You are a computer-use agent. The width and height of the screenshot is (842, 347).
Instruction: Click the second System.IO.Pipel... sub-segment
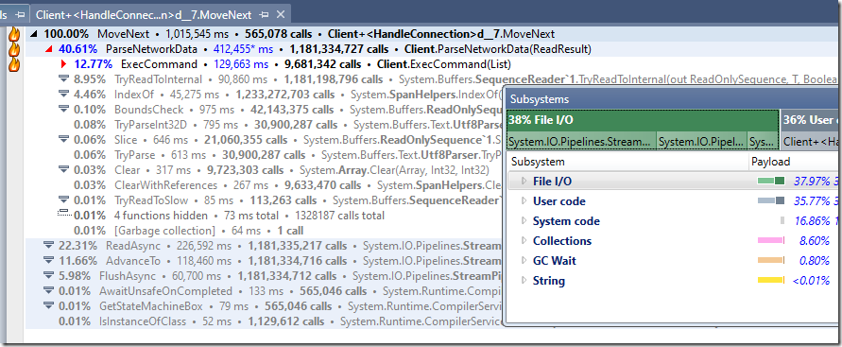coord(702,142)
